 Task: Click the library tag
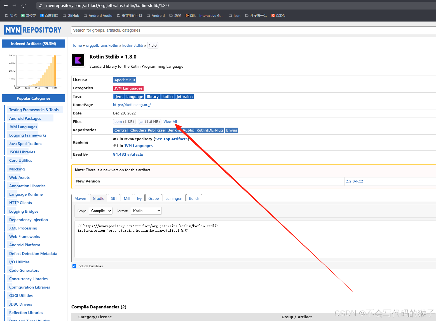click(153, 97)
